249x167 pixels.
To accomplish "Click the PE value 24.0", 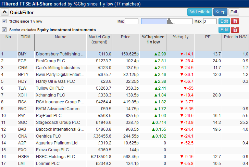I will pyautogui.click(x=217, y=61).
